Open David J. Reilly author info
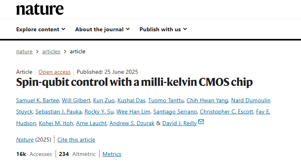The image size is (301, 162). coord(180,123)
